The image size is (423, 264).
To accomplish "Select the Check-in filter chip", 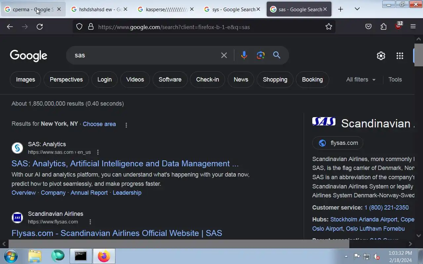I will [x=208, y=80].
